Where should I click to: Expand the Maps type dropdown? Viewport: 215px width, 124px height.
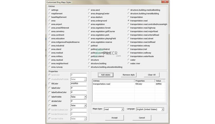coord(122,109)
